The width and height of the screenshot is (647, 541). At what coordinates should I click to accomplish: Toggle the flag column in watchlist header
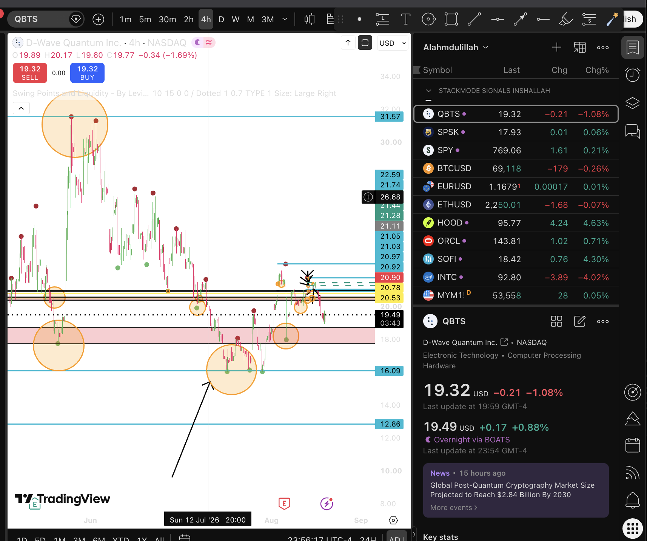point(417,70)
